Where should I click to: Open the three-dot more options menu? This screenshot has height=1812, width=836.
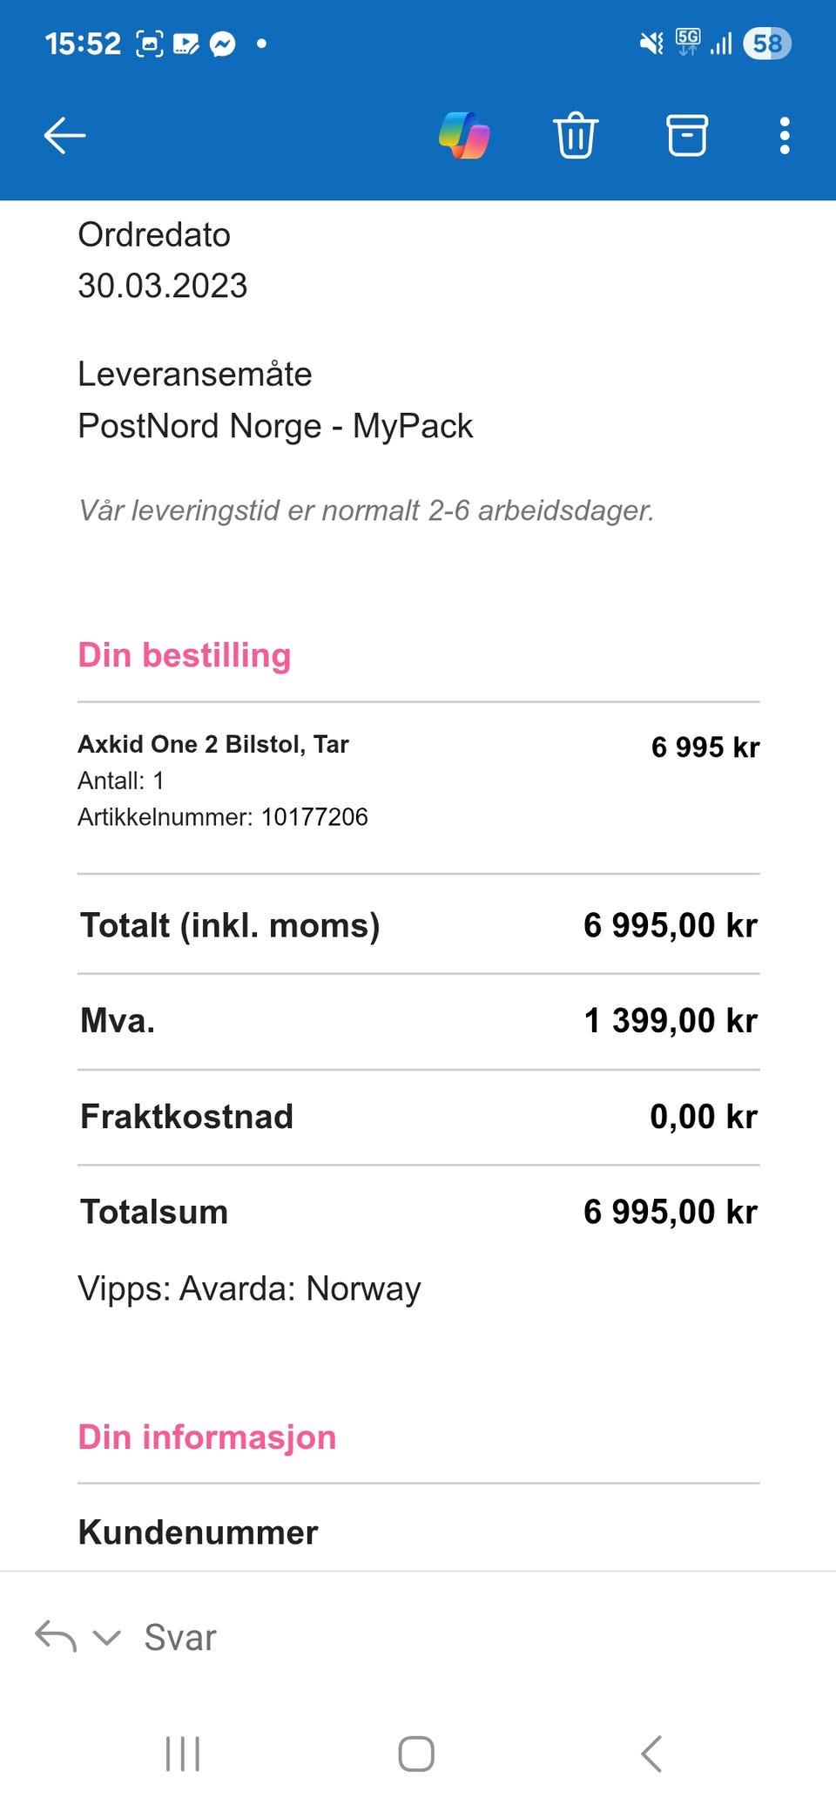(x=785, y=136)
